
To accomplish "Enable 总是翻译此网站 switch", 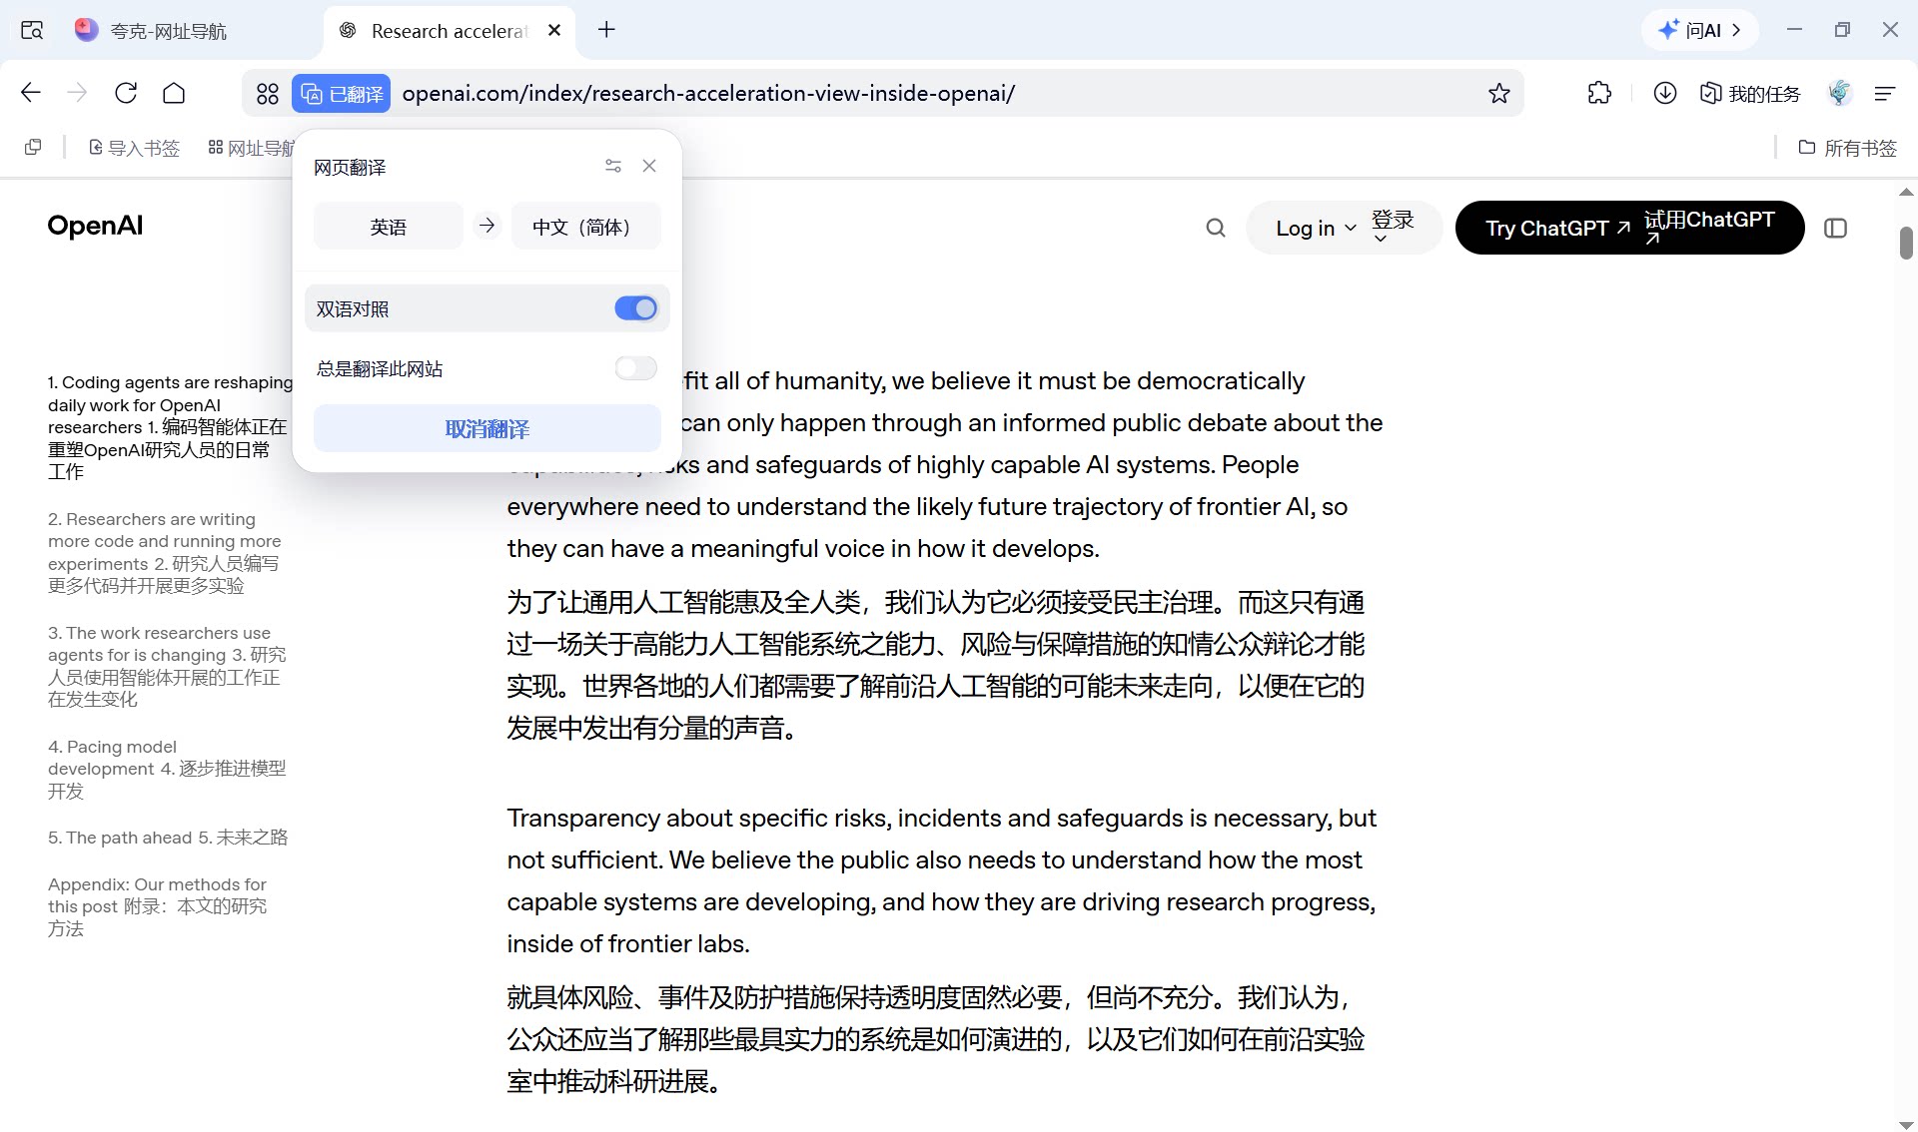I will pos(636,368).
